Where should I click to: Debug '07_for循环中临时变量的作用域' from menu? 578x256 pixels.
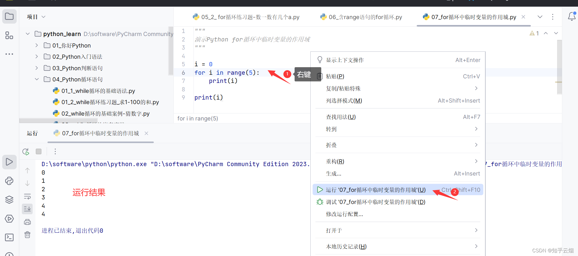point(398,202)
